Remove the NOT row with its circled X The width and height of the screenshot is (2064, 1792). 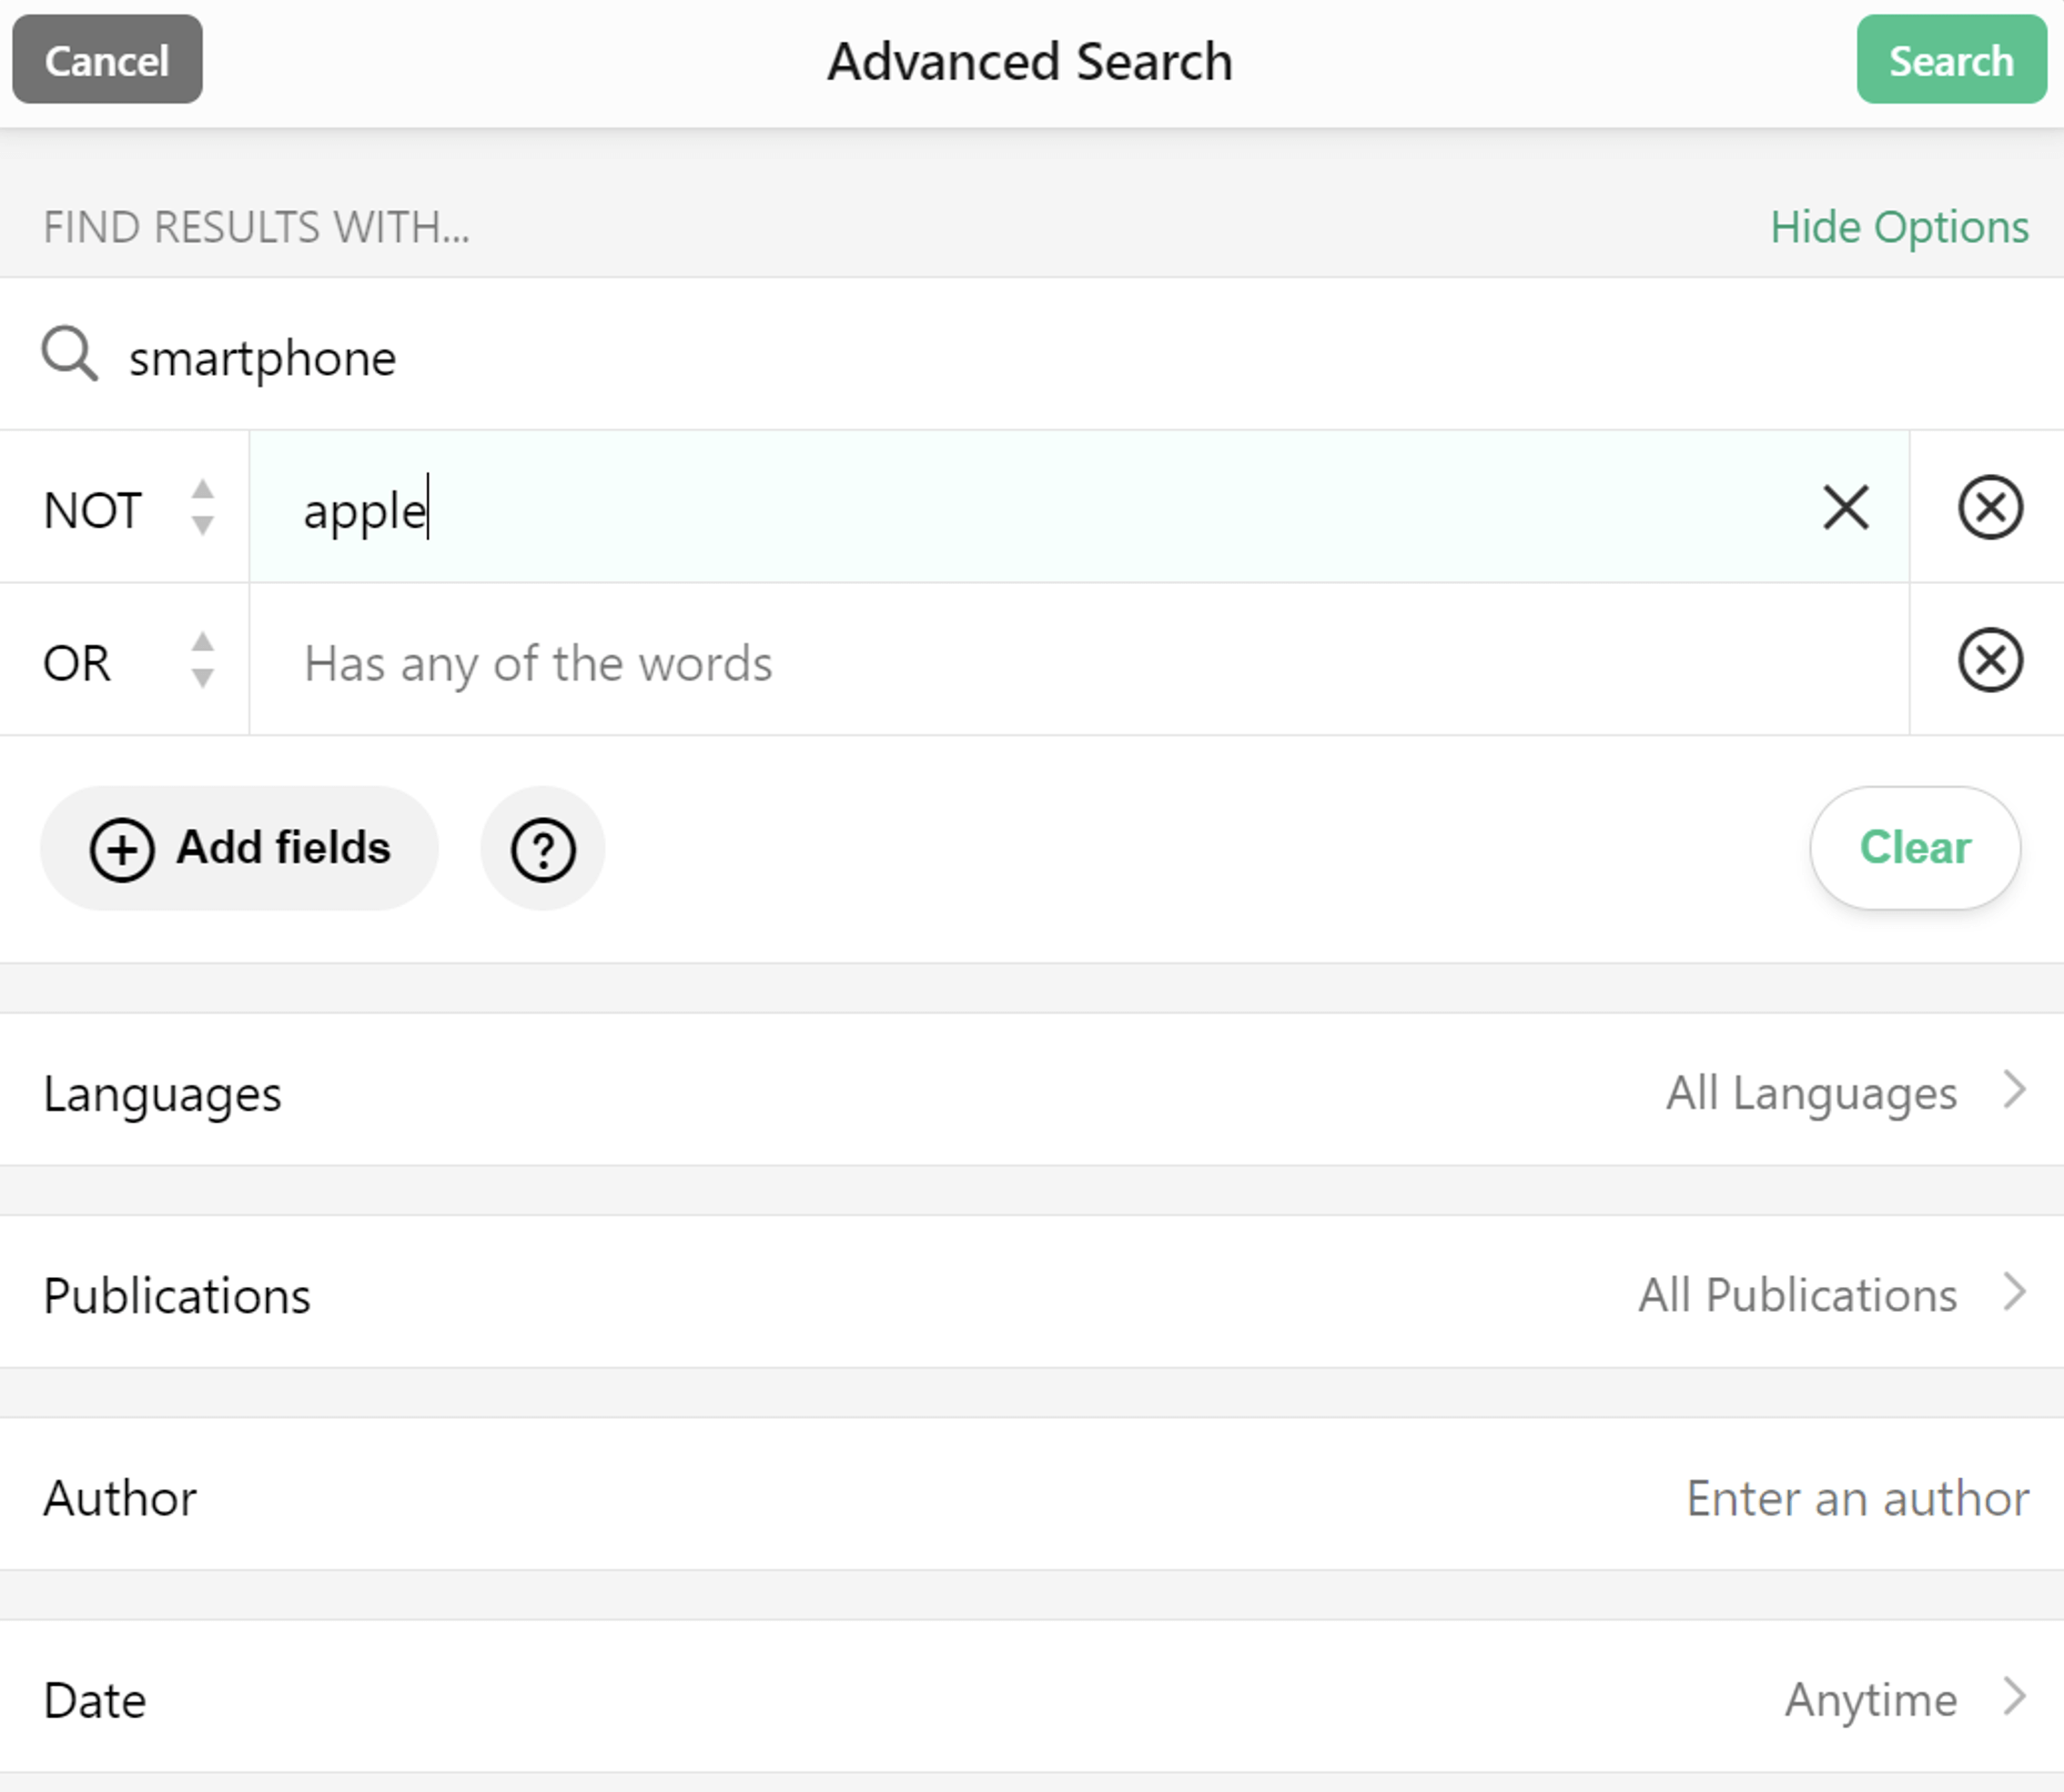[x=1989, y=508]
